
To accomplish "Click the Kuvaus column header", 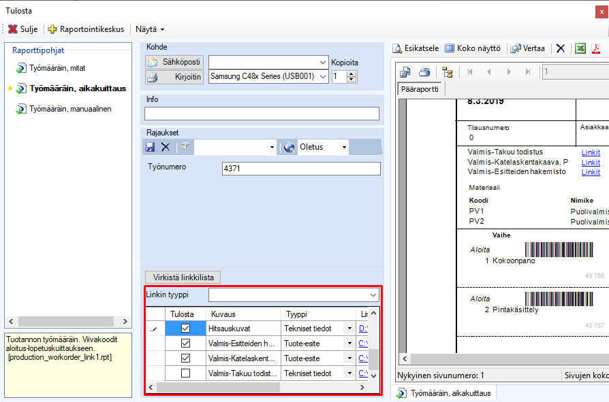I will pyautogui.click(x=243, y=314).
